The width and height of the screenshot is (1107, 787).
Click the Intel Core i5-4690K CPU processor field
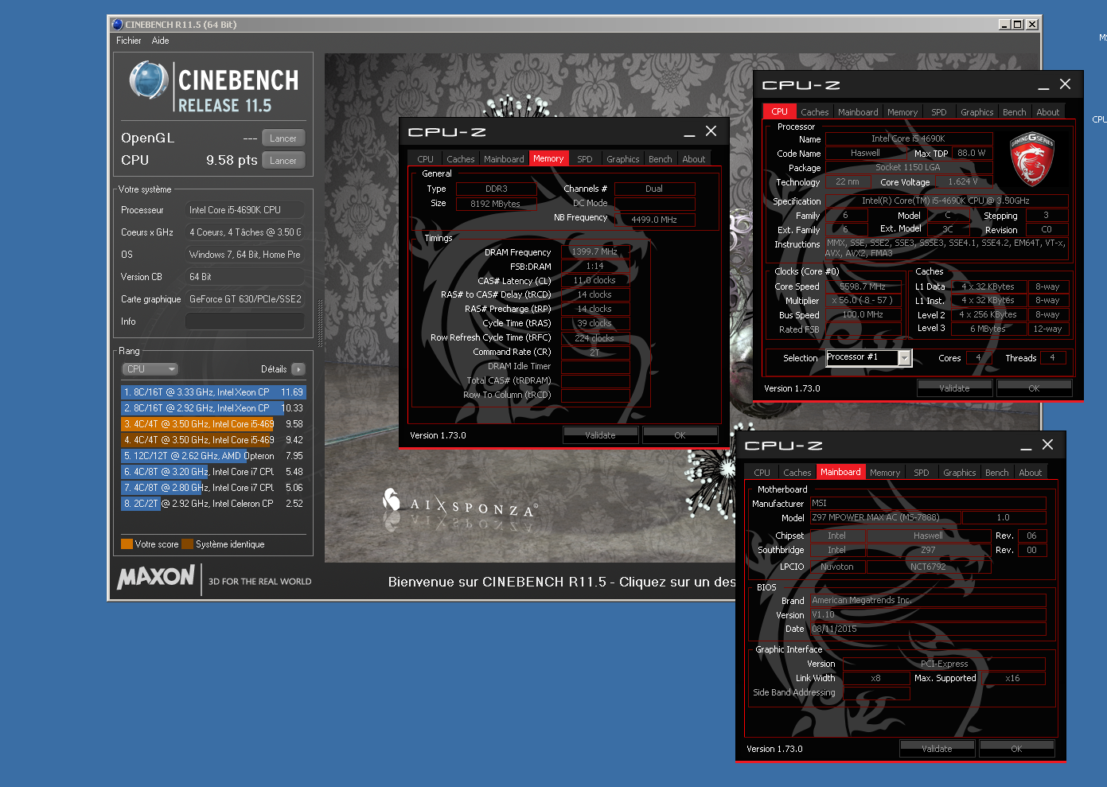pos(244,210)
